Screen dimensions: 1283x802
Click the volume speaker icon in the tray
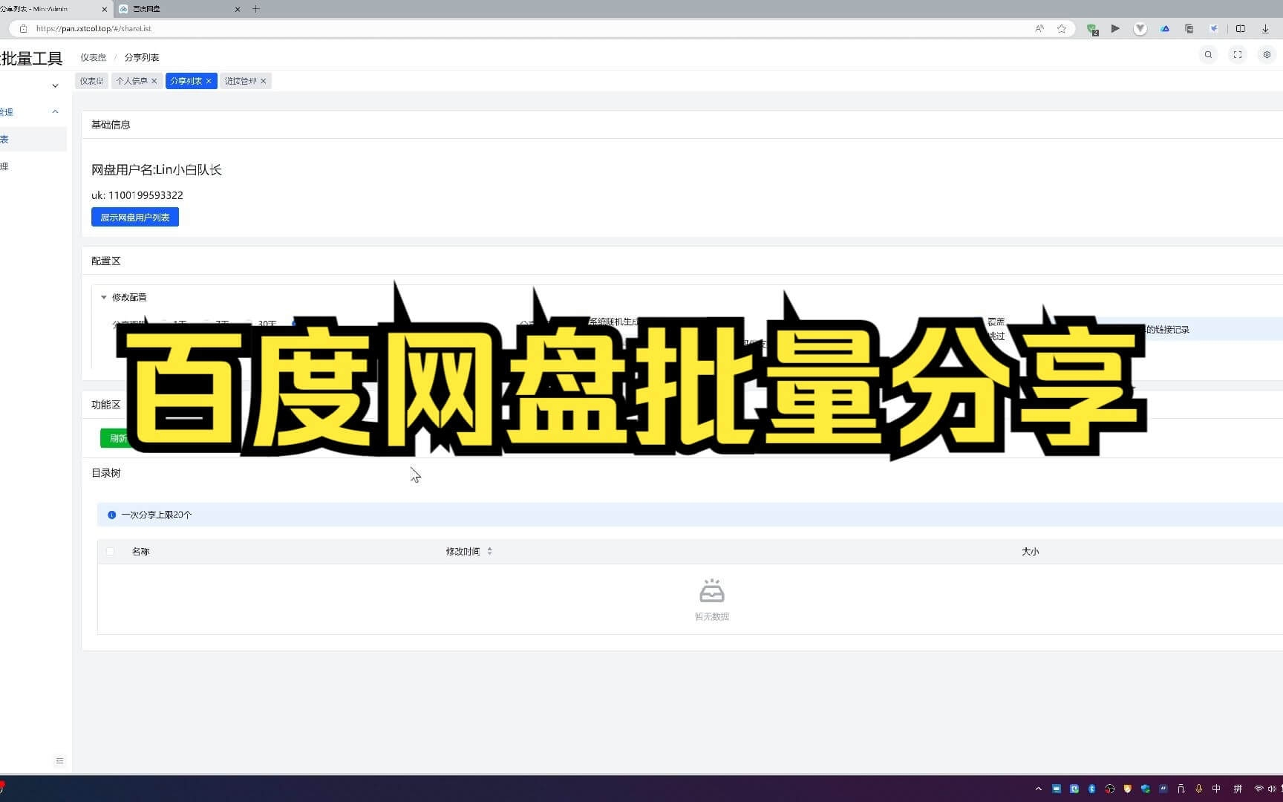(1272, 789)
